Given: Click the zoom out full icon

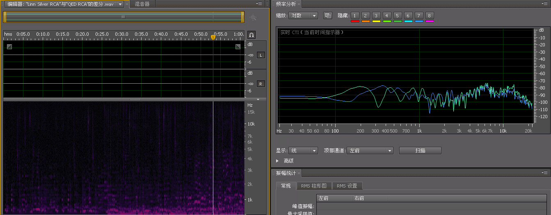Looking at the screenshot, I should click(253, 17).
